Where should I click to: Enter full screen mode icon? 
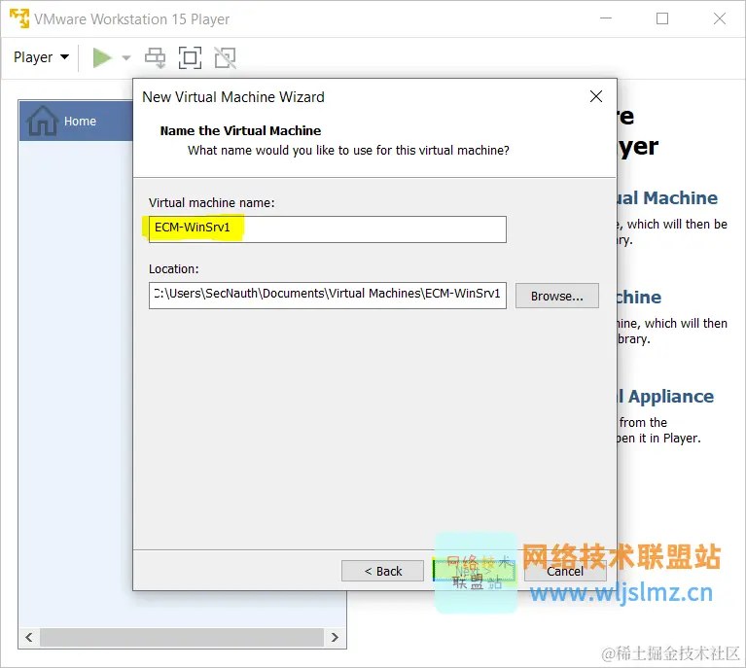190,58
